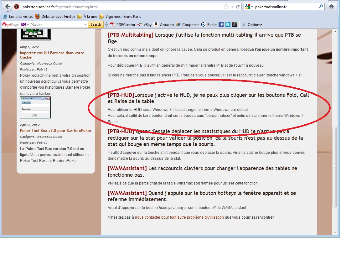Follow the nous contacter link
This screenshot has width=341, height=260.
[179, 217]
